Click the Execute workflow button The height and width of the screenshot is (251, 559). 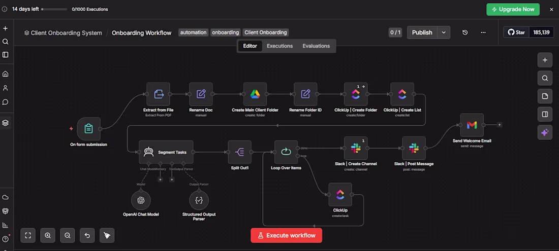pyautogui.click(x=286, y=235)
